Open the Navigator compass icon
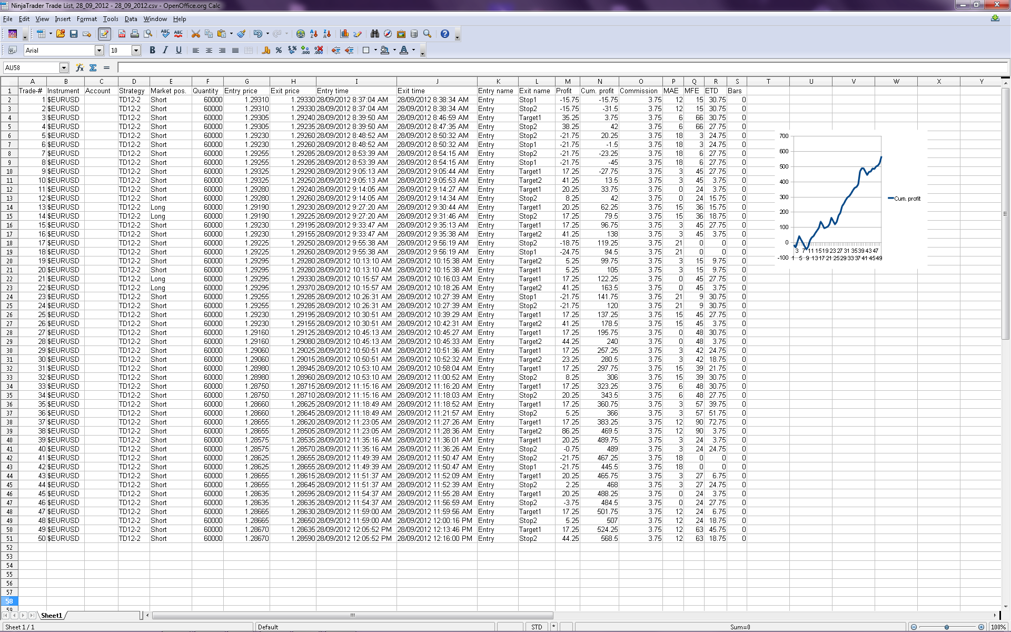Viewport: 1011px width, 632px height. pyautogui.click(x=388, y=34)
